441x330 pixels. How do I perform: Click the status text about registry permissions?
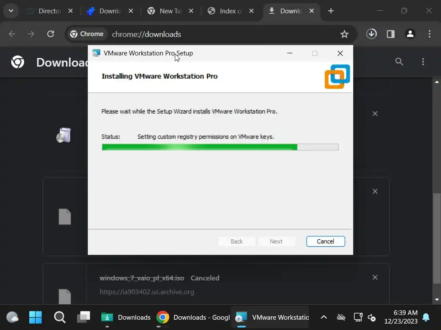point(205,137)
